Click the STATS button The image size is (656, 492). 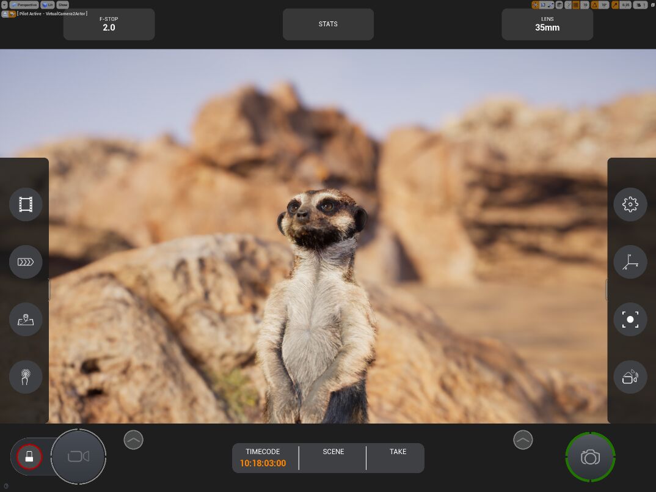[328, 24]
